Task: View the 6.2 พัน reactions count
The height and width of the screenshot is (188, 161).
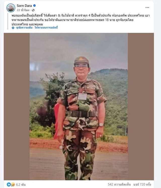Action: pyautogui.click(x=21, y=184)
